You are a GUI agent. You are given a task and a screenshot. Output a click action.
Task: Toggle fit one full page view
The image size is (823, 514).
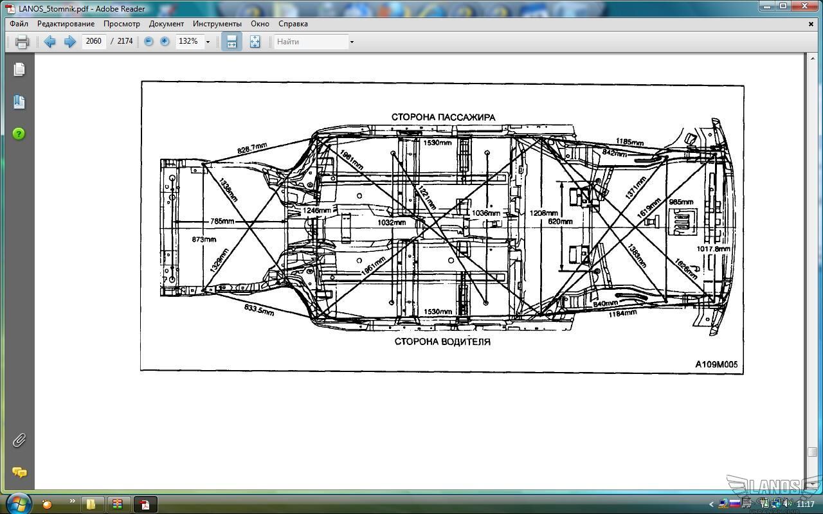pos(255,42)
